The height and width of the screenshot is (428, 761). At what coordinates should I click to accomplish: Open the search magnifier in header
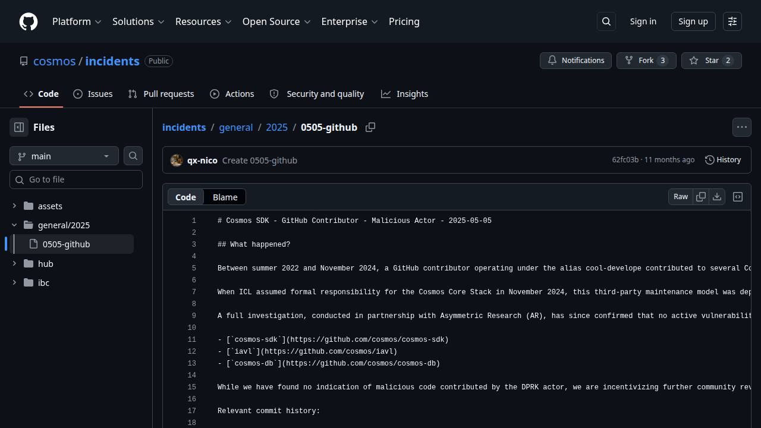tap(606, 21)
